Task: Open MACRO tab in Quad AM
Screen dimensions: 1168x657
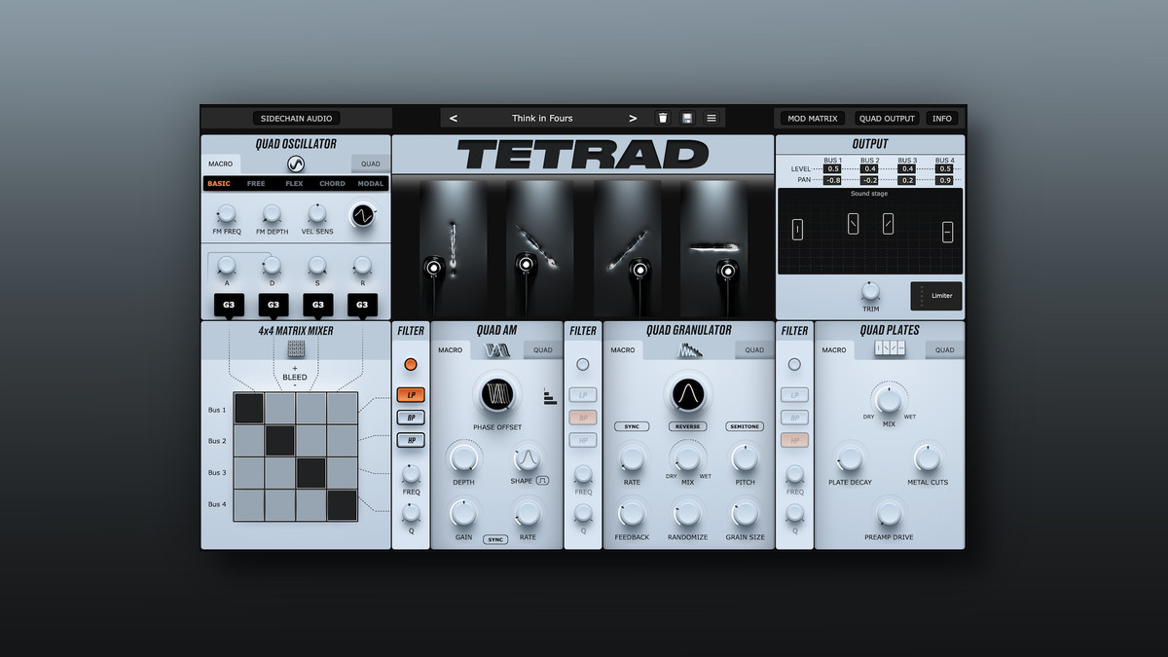Action: coord(451,350)
